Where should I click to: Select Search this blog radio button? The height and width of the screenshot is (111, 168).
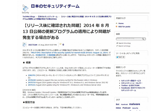[x=117, y=43]
